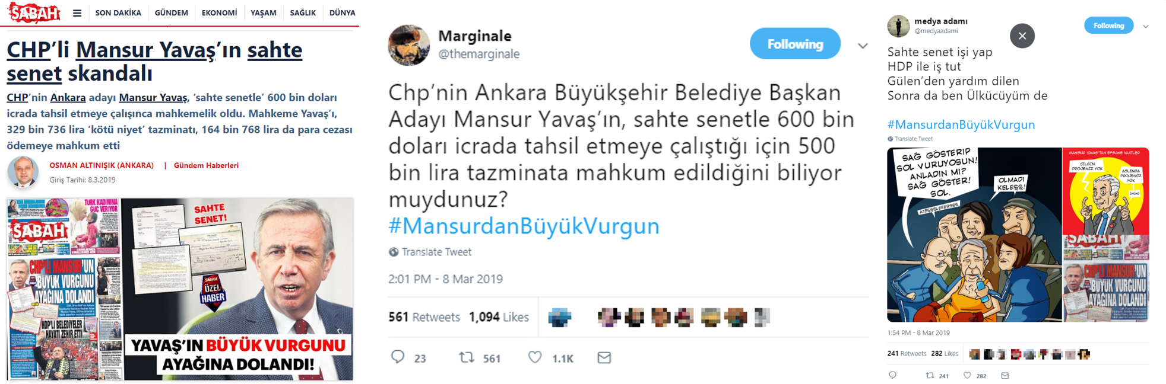Toggle Following on Marginale account
The height and width of the screenshot is (384, 1166).
tap(795, 44)
